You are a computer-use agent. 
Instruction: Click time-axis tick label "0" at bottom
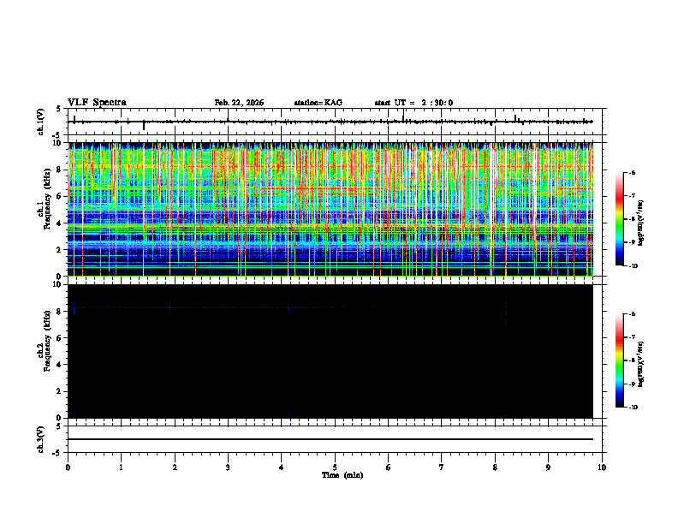point(68,467)
